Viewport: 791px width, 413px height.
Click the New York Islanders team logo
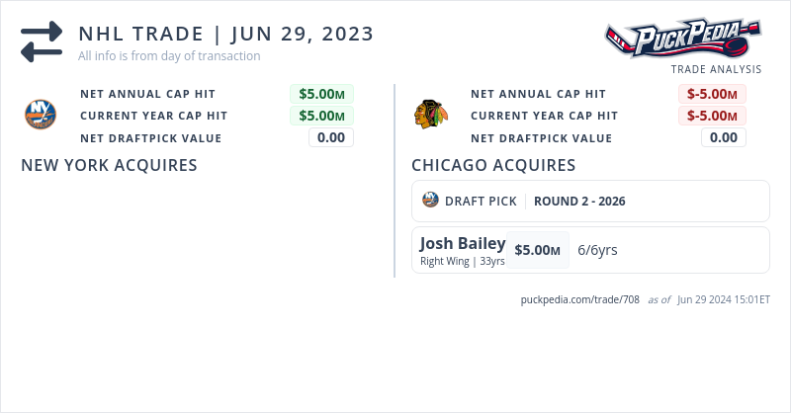41,115
